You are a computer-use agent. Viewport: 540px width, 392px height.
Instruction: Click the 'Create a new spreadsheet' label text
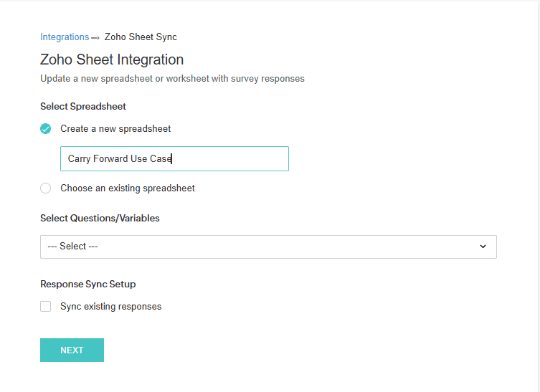(x=115, y=129)
